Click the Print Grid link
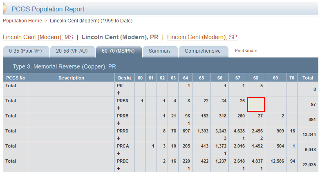The width and height of the screenshot is (320, 172). tap(246, 51)
